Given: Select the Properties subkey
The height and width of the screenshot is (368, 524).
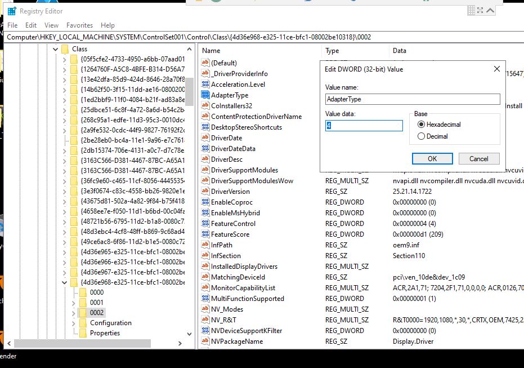Looking at the screenshot, I should tap(105, 333).
